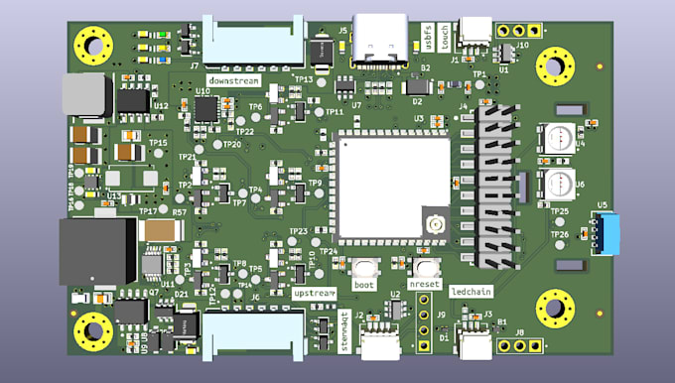
Task: Click the J8 three-pin header
Action: coord(519,345)
